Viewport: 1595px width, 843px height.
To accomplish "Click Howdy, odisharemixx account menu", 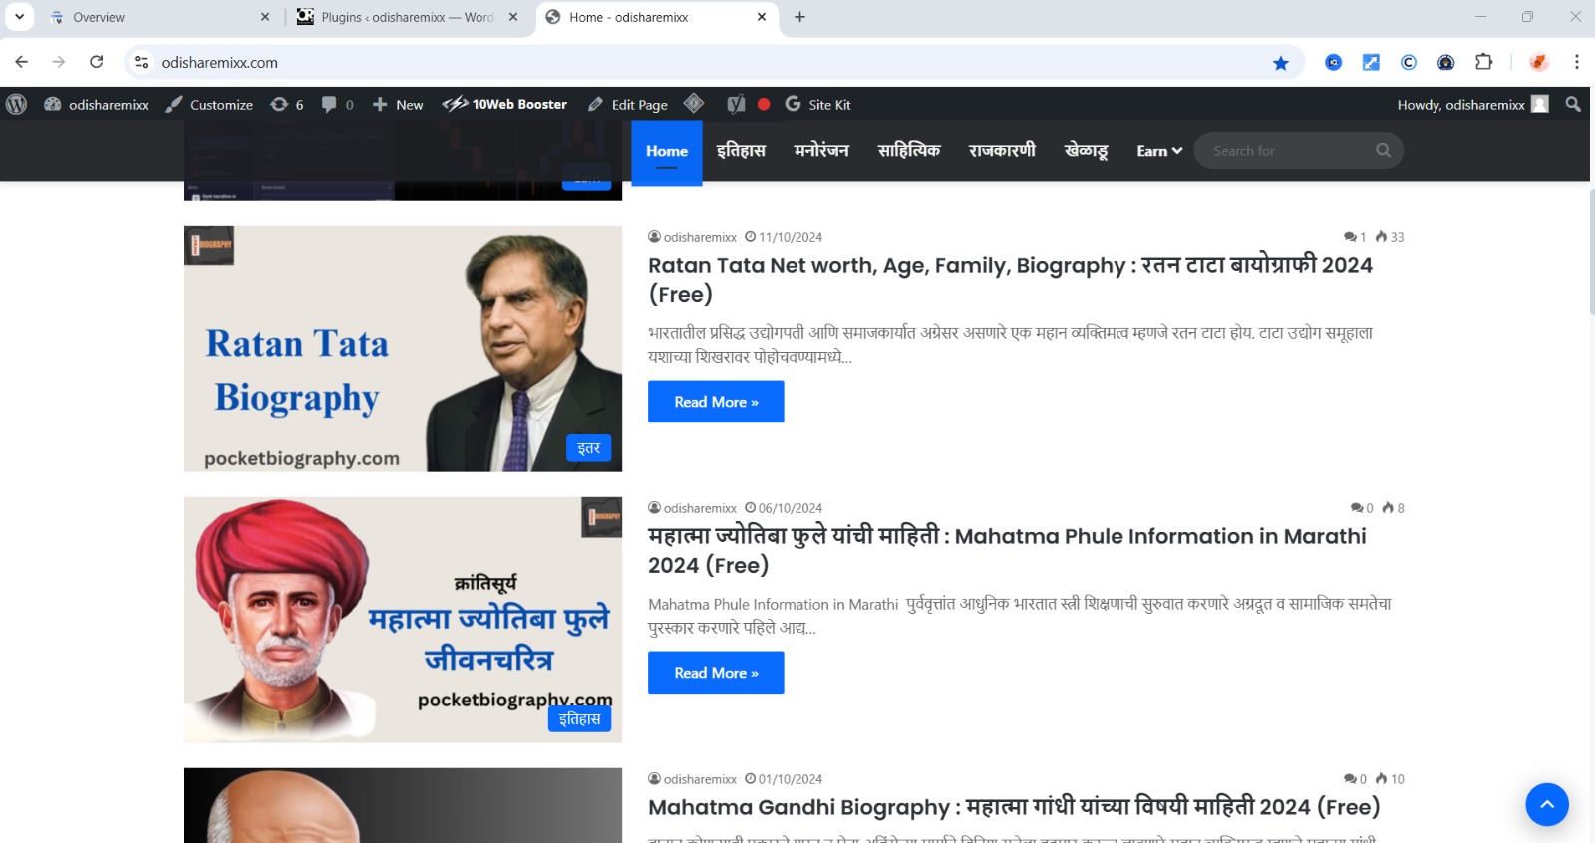I will pyautogui.click(x=1472, y=104).
